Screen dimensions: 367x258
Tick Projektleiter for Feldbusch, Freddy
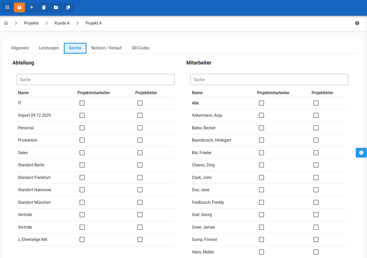click(x=316, y=202)
